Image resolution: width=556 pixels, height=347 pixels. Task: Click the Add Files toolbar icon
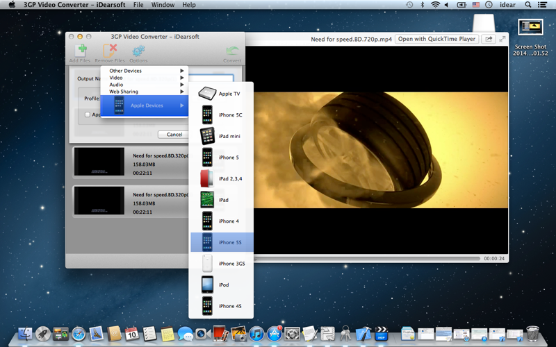coord(80,51)
